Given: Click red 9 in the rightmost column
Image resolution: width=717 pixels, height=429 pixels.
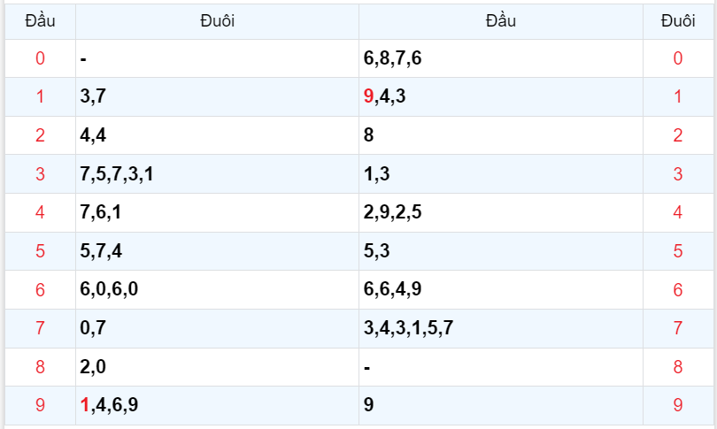Looking at the screenshot, I should point(678,405).
